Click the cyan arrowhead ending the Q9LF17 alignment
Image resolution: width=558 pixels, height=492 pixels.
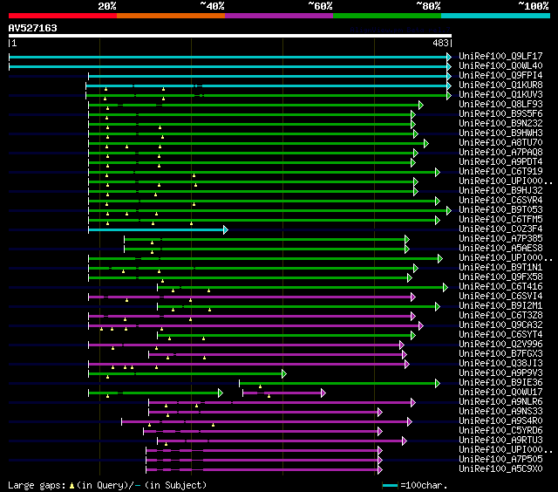coord(449,57)
